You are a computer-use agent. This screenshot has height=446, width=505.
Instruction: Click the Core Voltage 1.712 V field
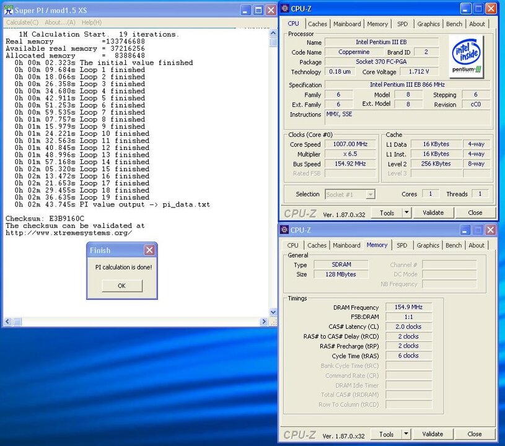point(419,71)
